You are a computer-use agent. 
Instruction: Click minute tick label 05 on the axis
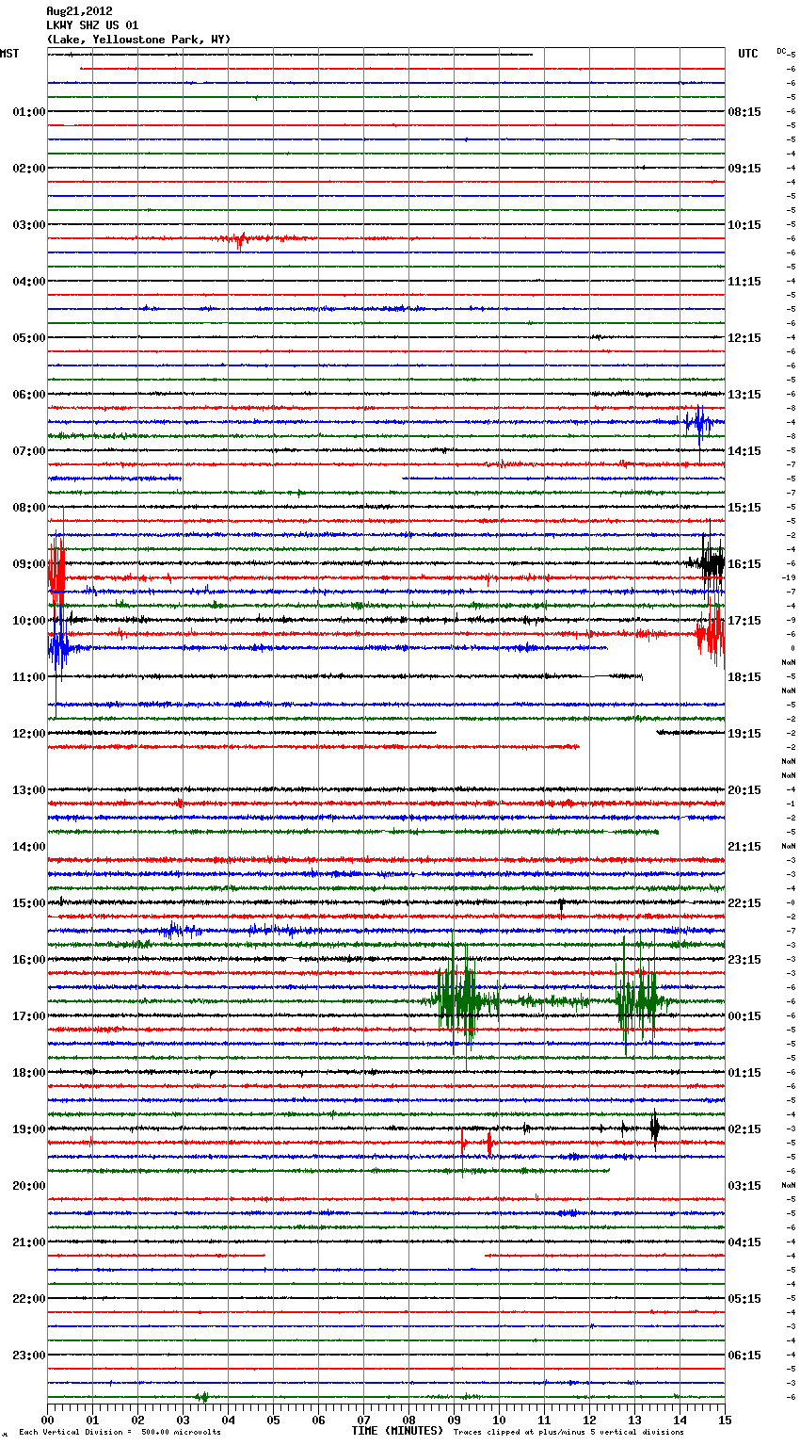(273, 1420)
